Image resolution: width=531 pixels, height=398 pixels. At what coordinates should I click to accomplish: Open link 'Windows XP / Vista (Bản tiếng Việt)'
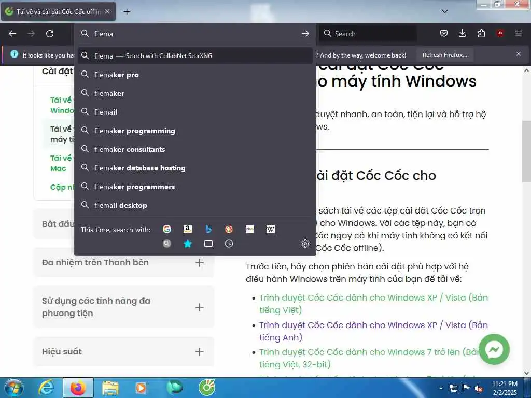tap(373, 304)
